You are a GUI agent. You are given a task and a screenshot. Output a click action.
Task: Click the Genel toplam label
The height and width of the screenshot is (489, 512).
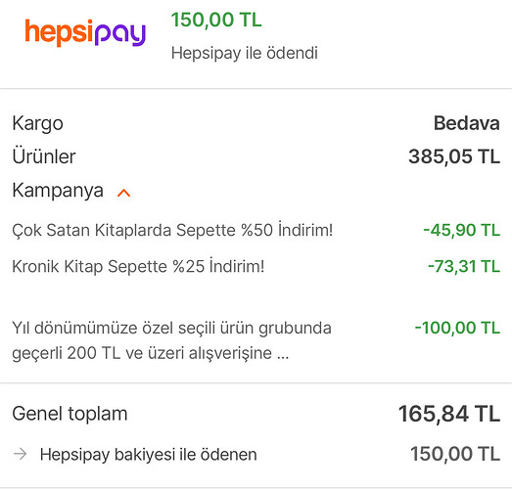tap(70, 414)
